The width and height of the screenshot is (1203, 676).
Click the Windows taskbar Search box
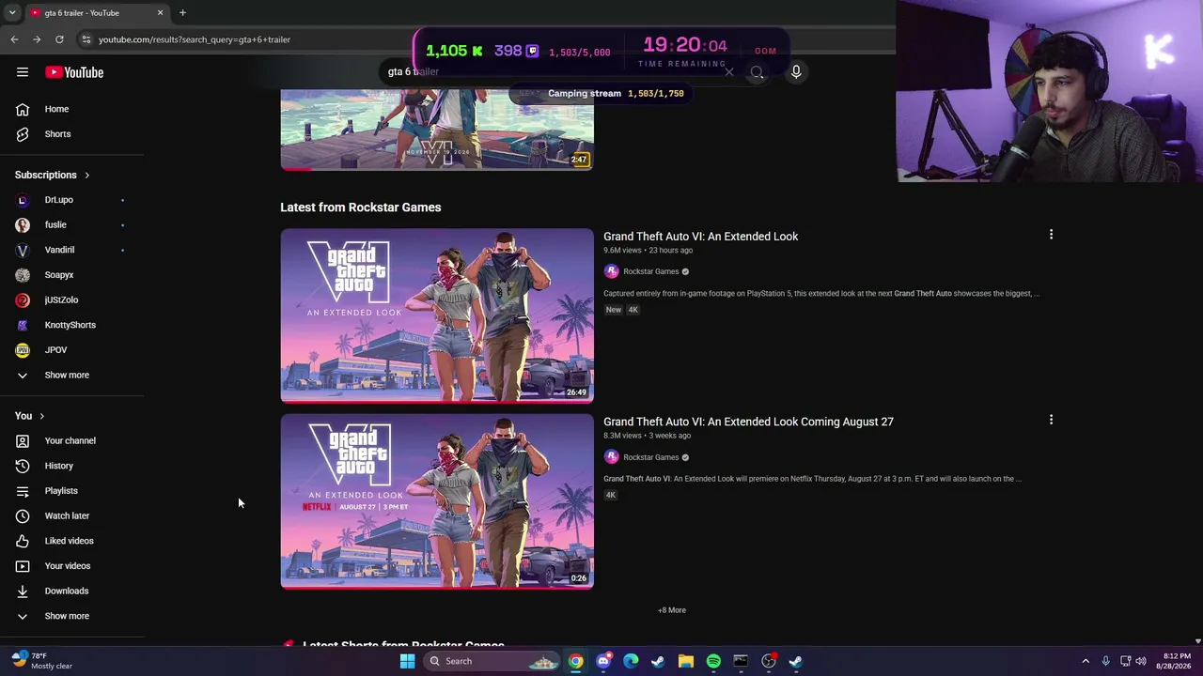[493, 661]
